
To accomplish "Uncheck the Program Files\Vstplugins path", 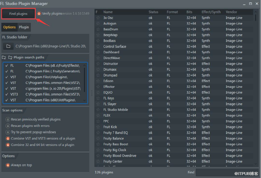I will [x=7, y=77].
